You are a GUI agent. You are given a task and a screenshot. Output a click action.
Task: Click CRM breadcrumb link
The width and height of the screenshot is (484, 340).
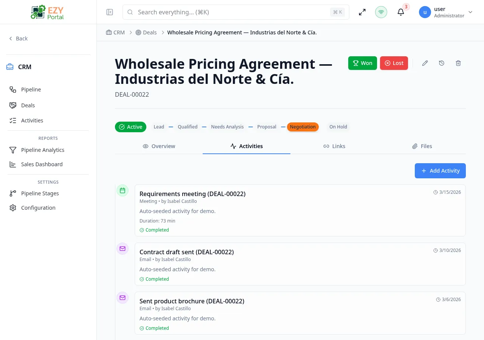pos(115,32)
